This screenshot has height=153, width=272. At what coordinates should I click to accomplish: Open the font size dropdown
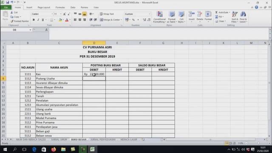point(60,14)
